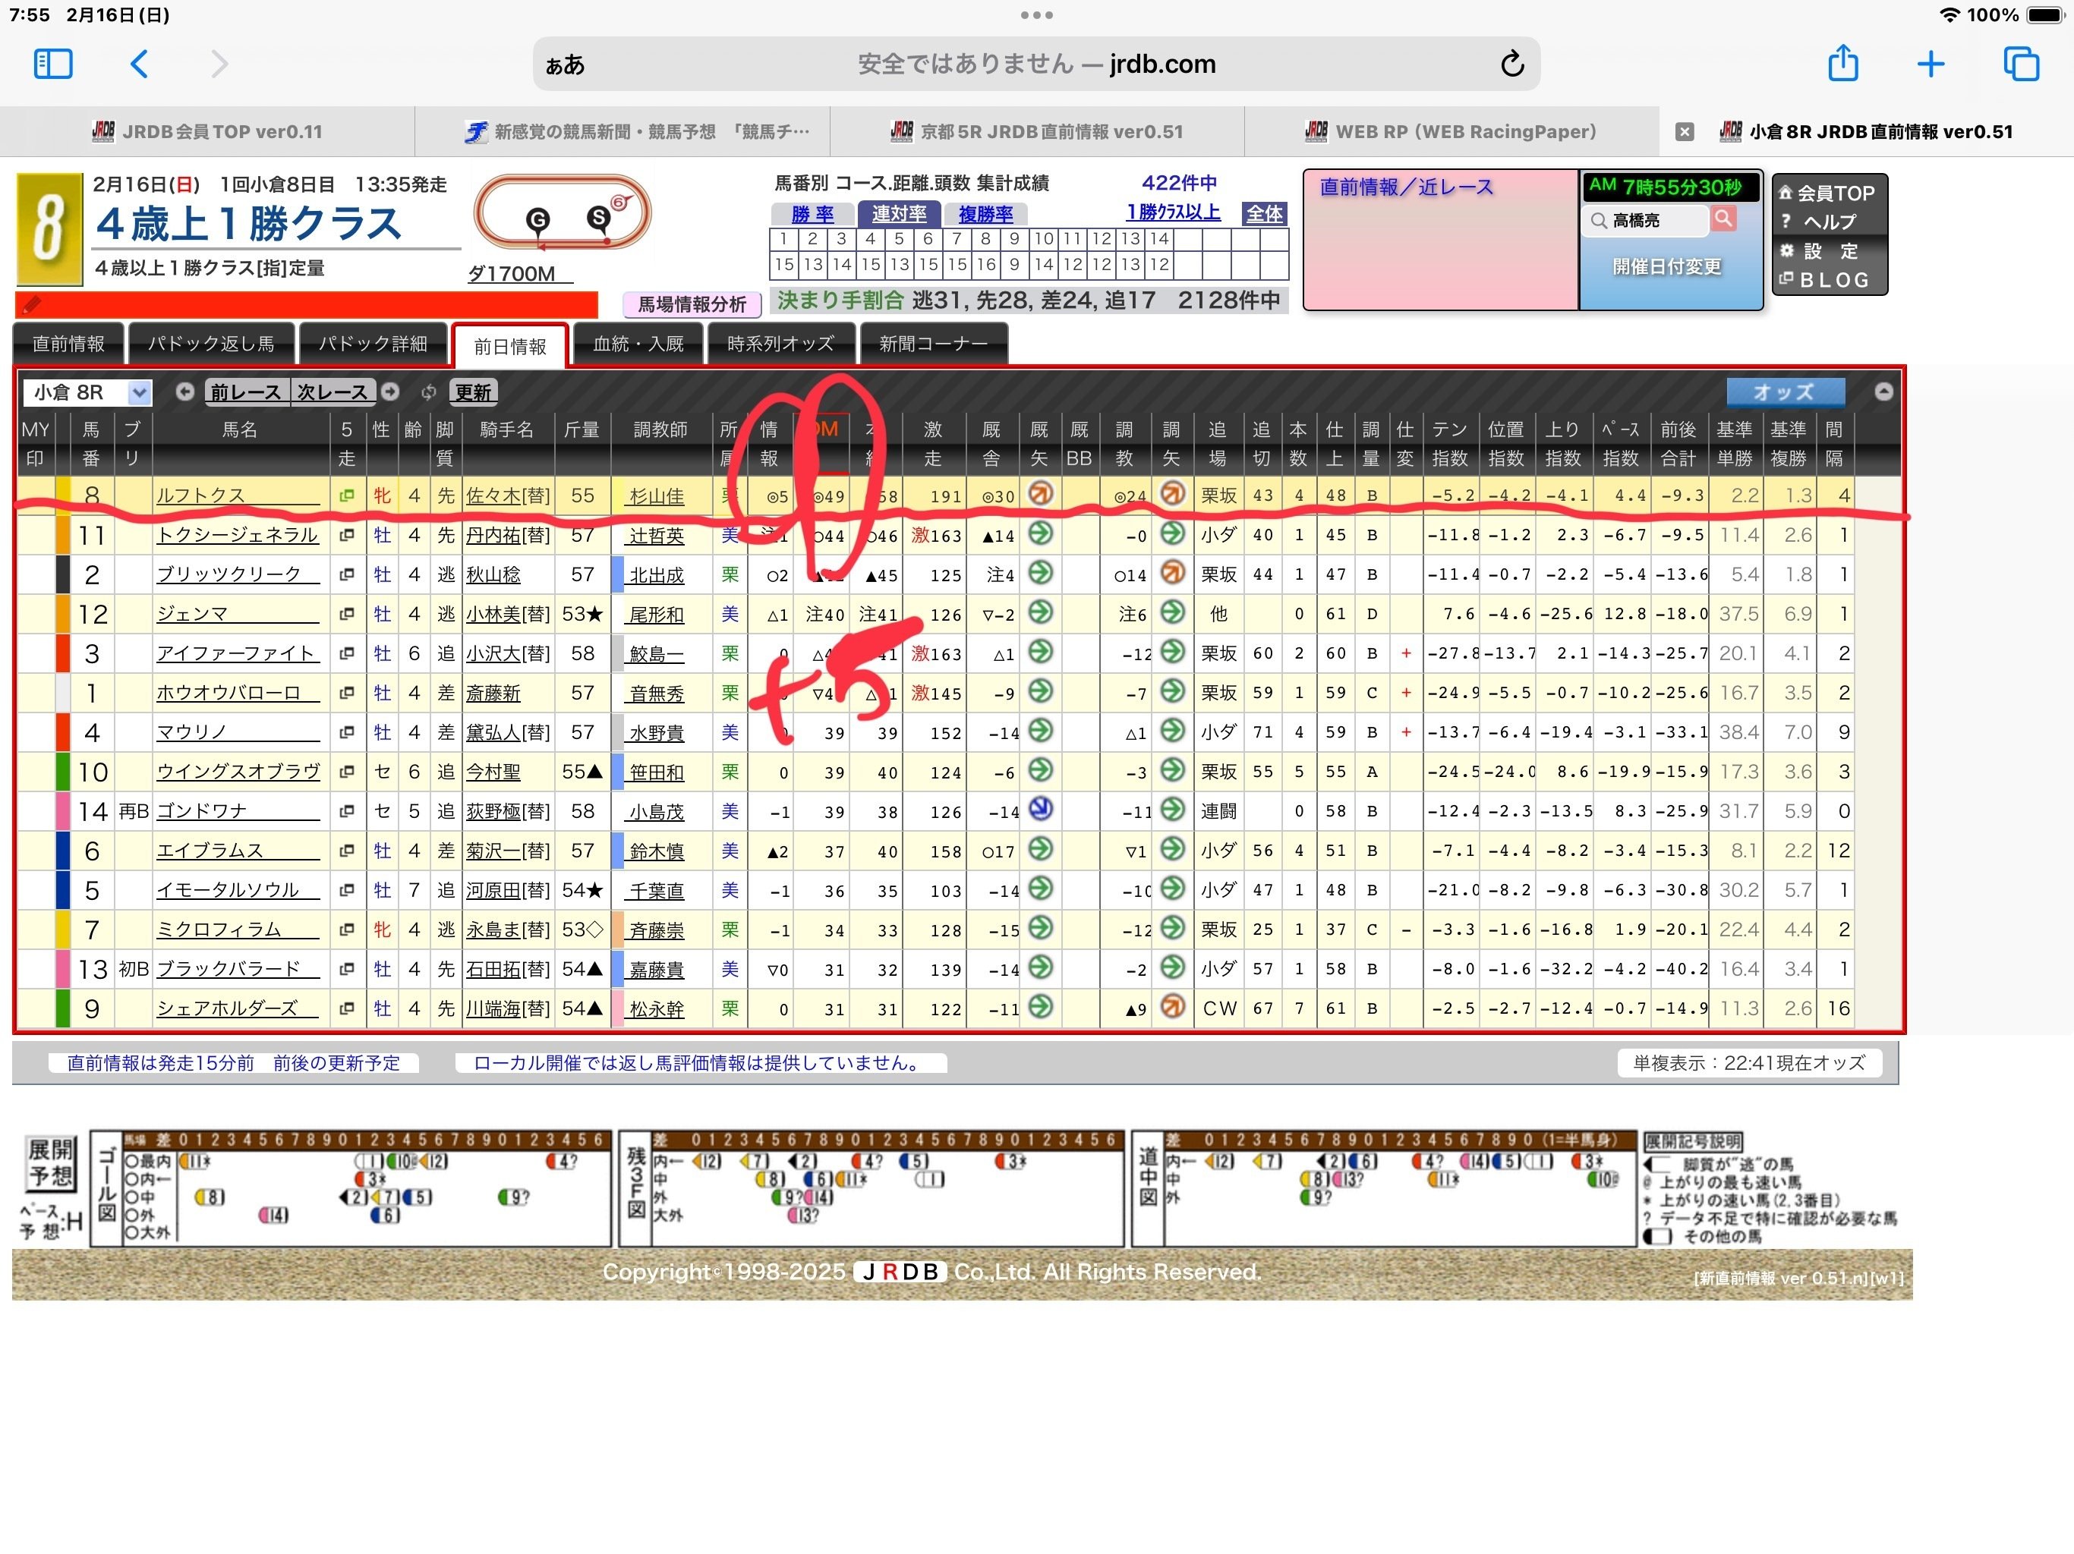
Task: Select the 全体 filter
Action: coord(1264,214)
